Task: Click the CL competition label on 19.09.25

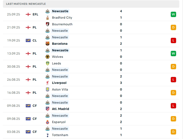Action: 35,40
